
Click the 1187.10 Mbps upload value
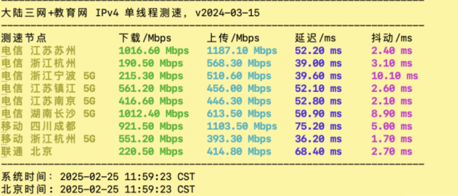coord(242,51)
